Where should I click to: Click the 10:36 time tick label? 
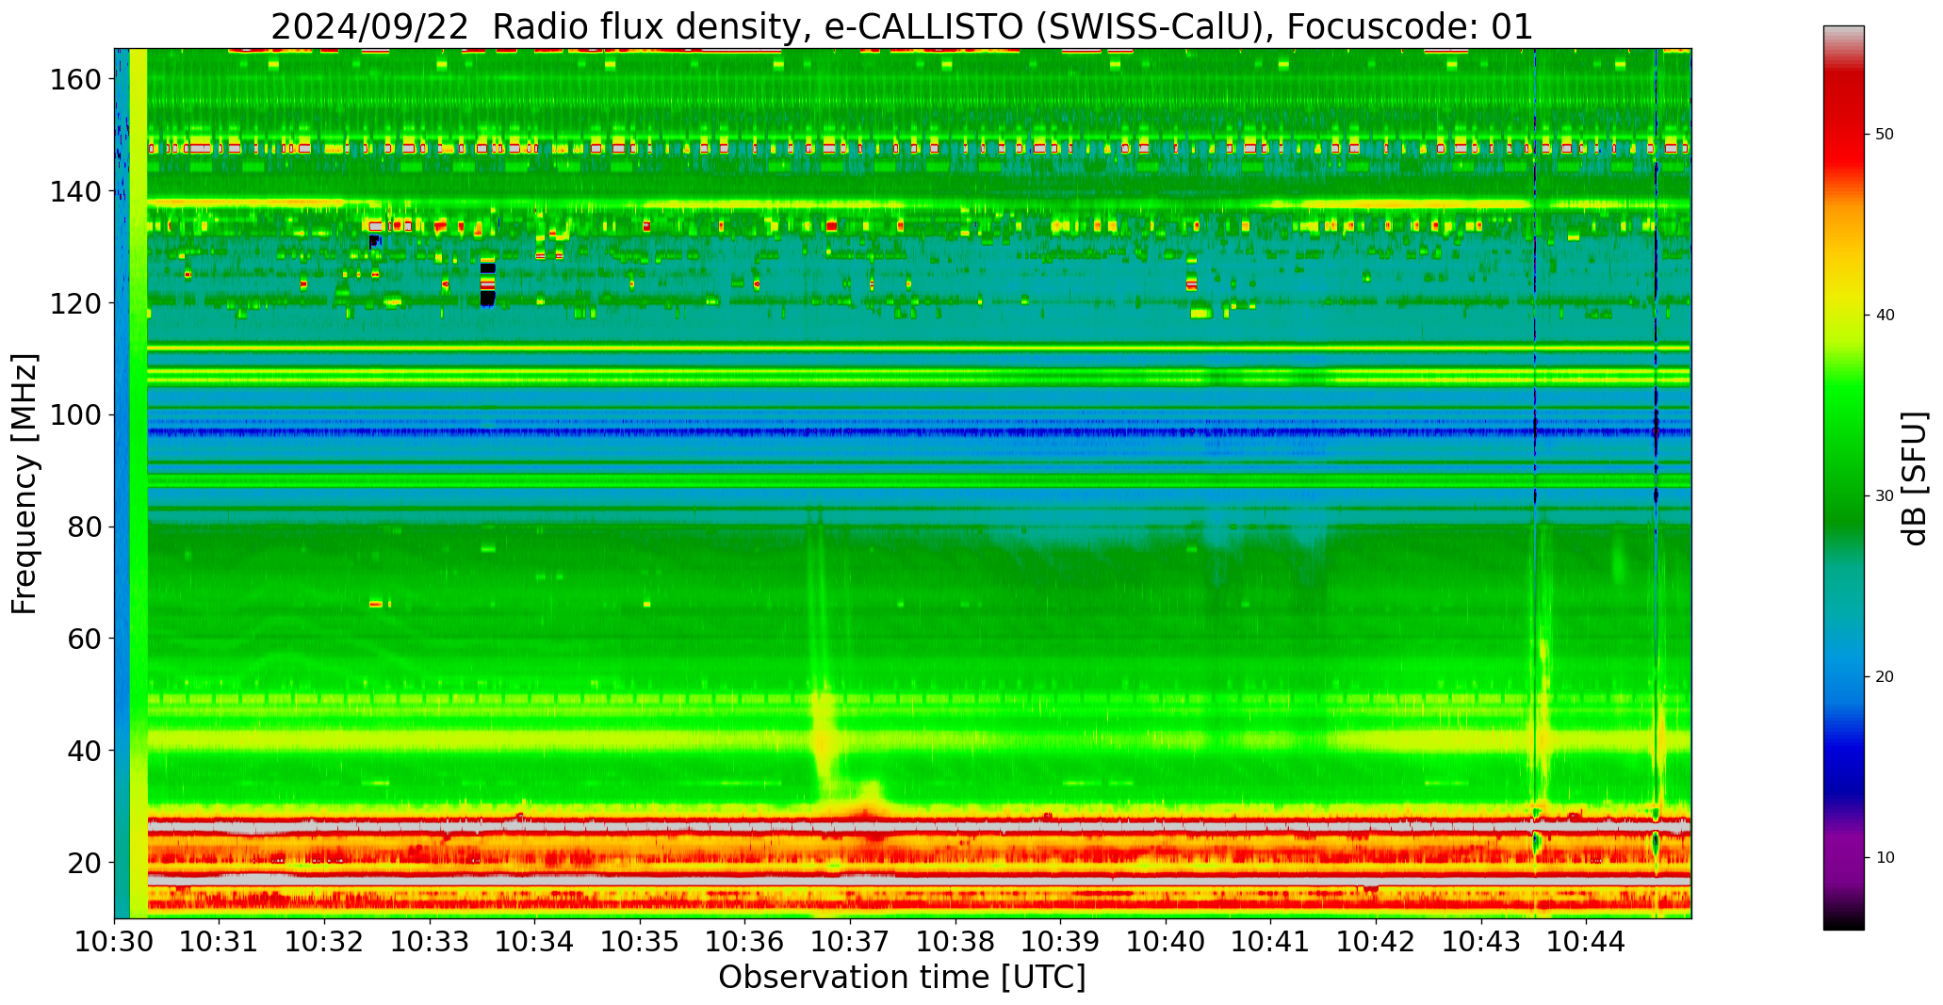[745, 942]
